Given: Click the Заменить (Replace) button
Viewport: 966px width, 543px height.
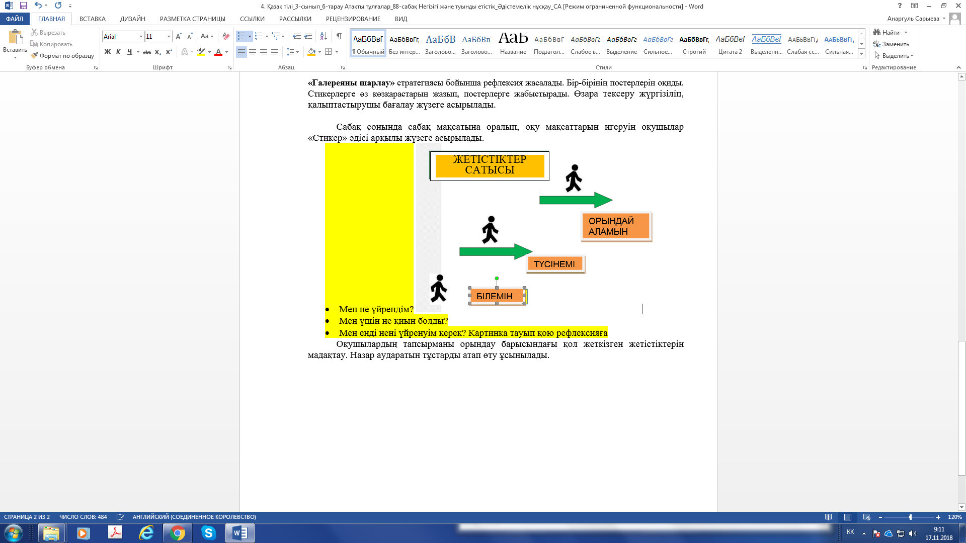Looking at the screenshot, I should coord(891,44).
